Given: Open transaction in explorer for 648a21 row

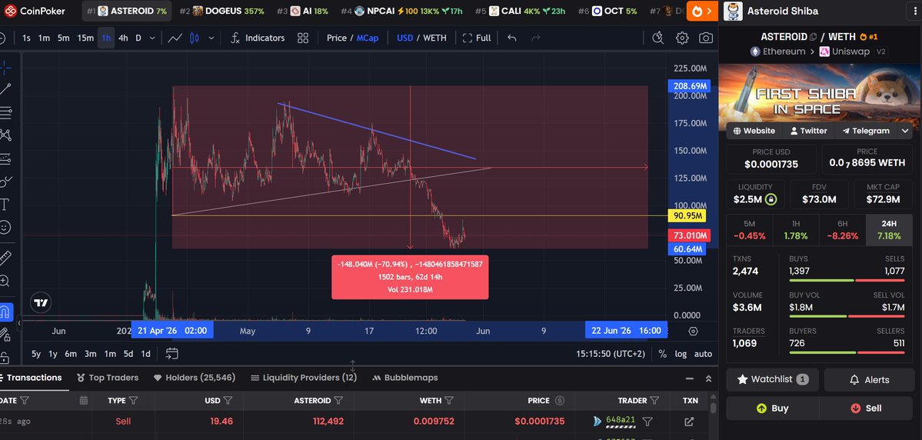Looking at the screenshot, I should (x=688, y=422).
